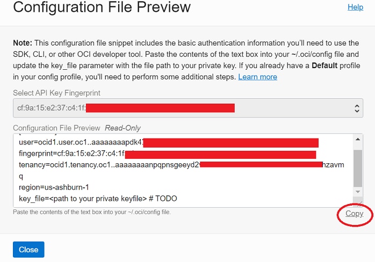Click the Select API Key Fingerprint label
The height and width of the screenshot is (262, 375).
click(56, 93)
